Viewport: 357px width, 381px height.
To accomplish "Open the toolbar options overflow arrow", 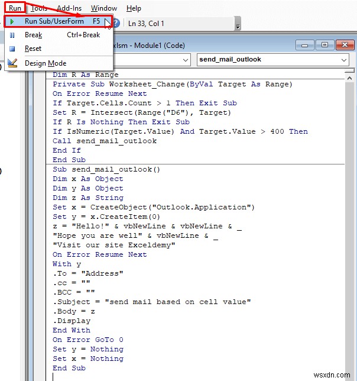I will (238, 24).
